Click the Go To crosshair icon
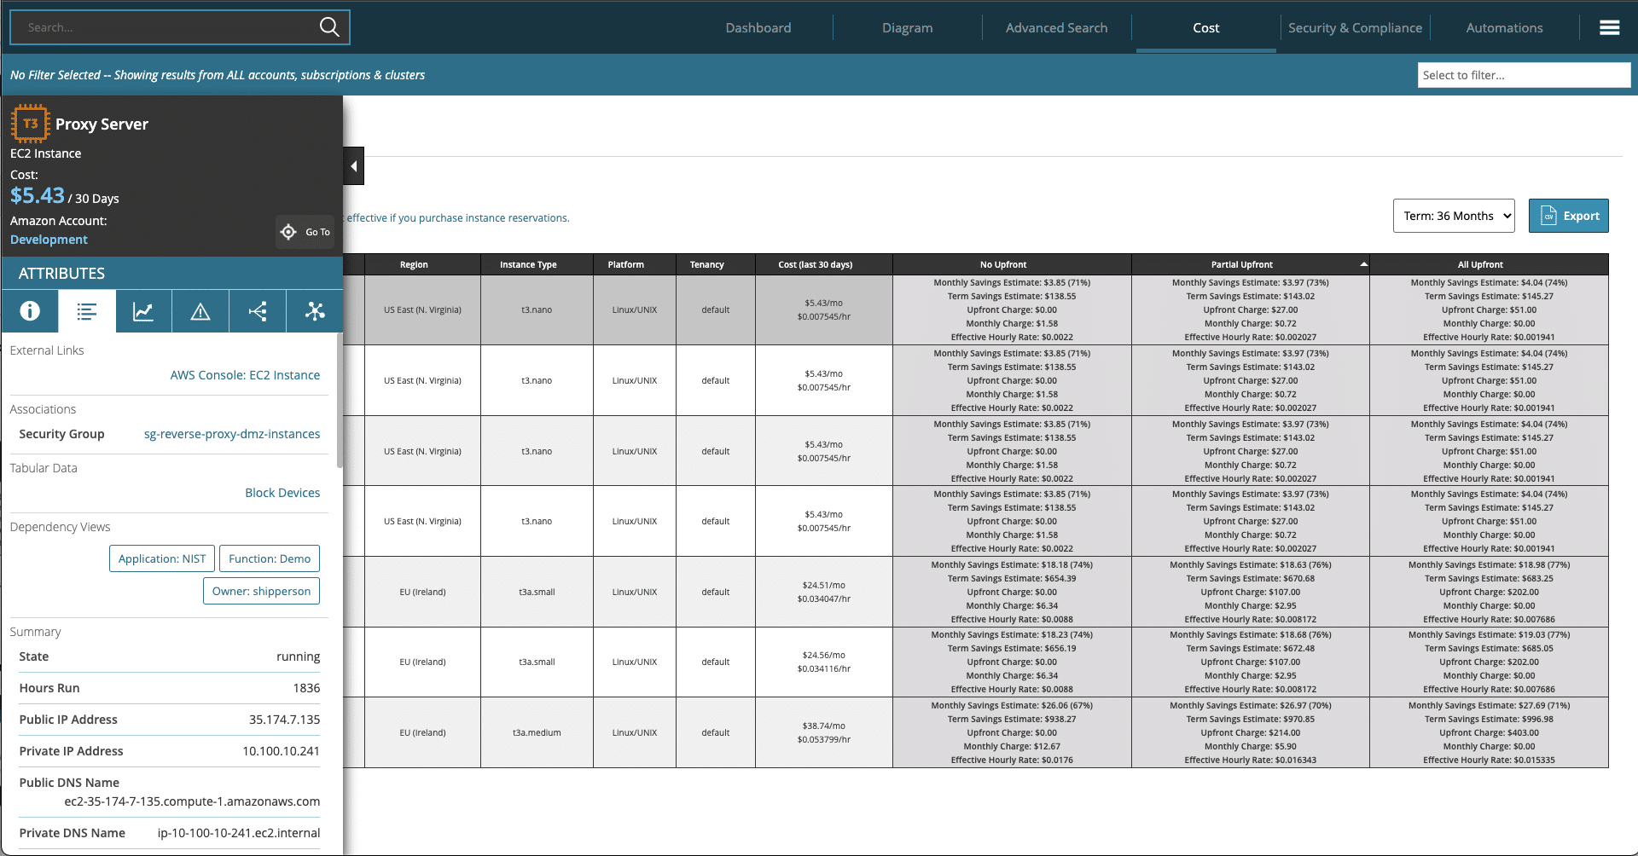The image size is (1638, 856). 288,231
